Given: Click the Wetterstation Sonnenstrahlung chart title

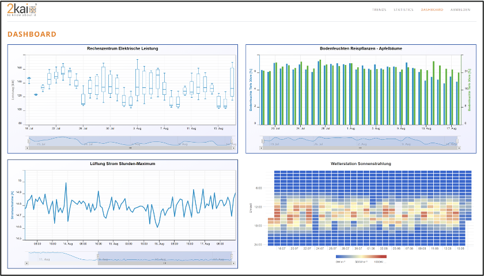Looking at the screenshot, I should tap(361, 164).
